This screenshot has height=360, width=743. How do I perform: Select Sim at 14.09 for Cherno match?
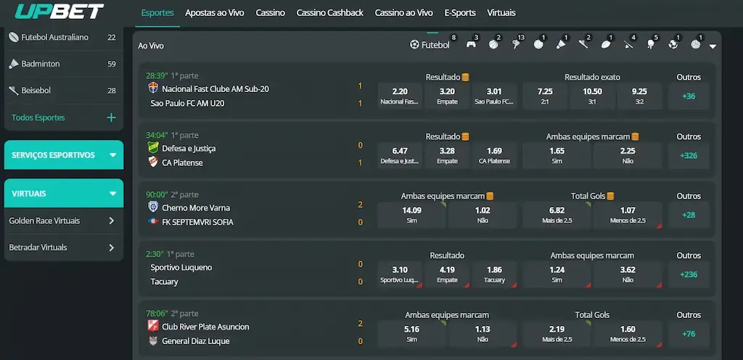[x=412, y=215]
